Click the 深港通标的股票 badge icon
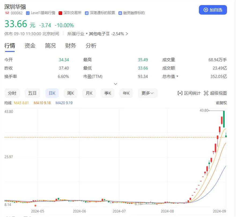This screenshot has height=217, width=236. [x=87, y=13]
